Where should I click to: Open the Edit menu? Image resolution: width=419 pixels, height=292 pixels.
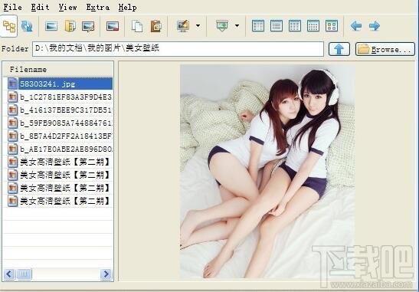(x=40, y=7)
